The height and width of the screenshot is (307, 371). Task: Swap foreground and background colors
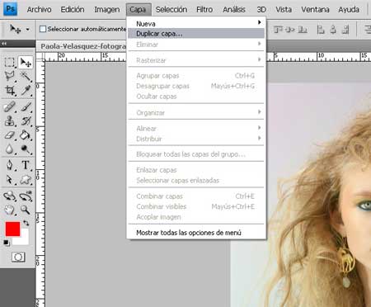tap(26, 223)
